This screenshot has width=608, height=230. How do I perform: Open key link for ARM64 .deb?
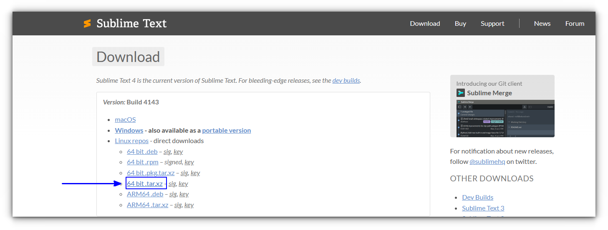click(184, 194)
